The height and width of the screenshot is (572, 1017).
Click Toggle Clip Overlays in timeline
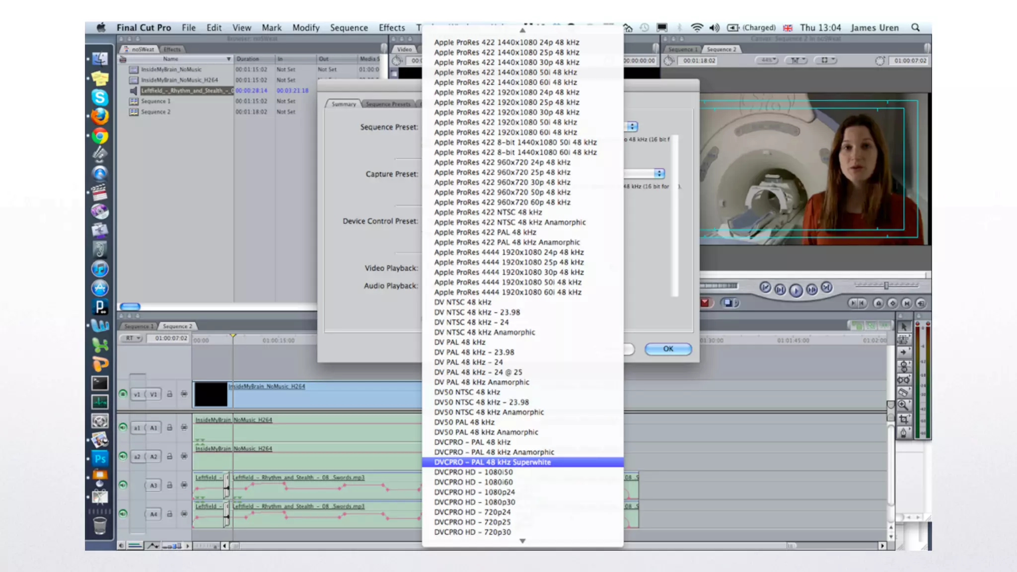point(152,546)
